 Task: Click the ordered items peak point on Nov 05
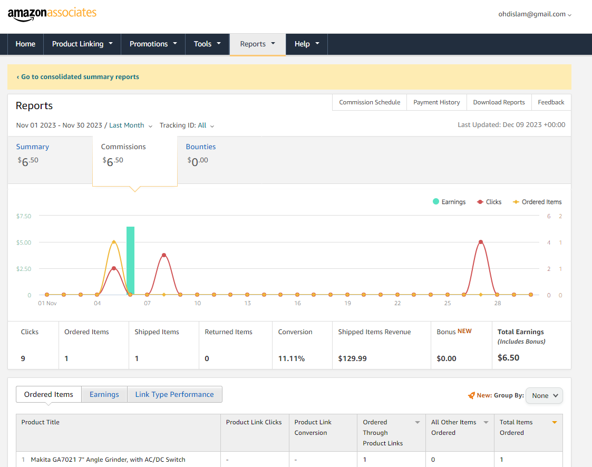114,241
